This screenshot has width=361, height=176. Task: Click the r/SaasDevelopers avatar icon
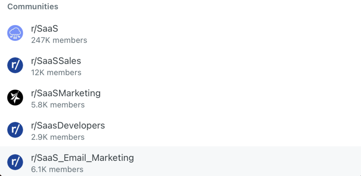pos(15,130)
